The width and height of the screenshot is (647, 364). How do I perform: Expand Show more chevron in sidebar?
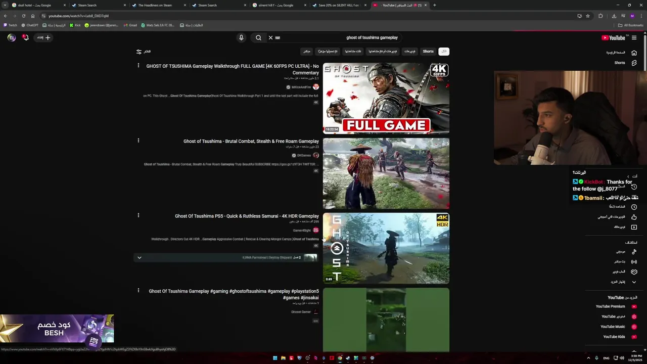pyautogui.click(x=634, y=282)
